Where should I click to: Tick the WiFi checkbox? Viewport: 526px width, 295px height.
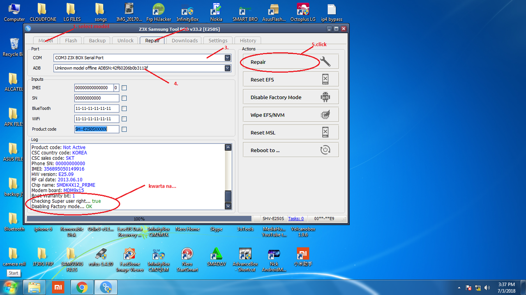click(x=124, y=119)
